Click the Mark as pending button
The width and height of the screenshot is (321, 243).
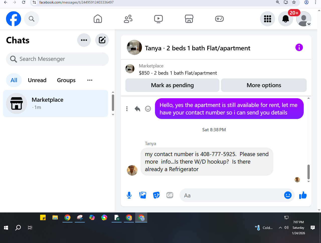(x=172, y=85)
